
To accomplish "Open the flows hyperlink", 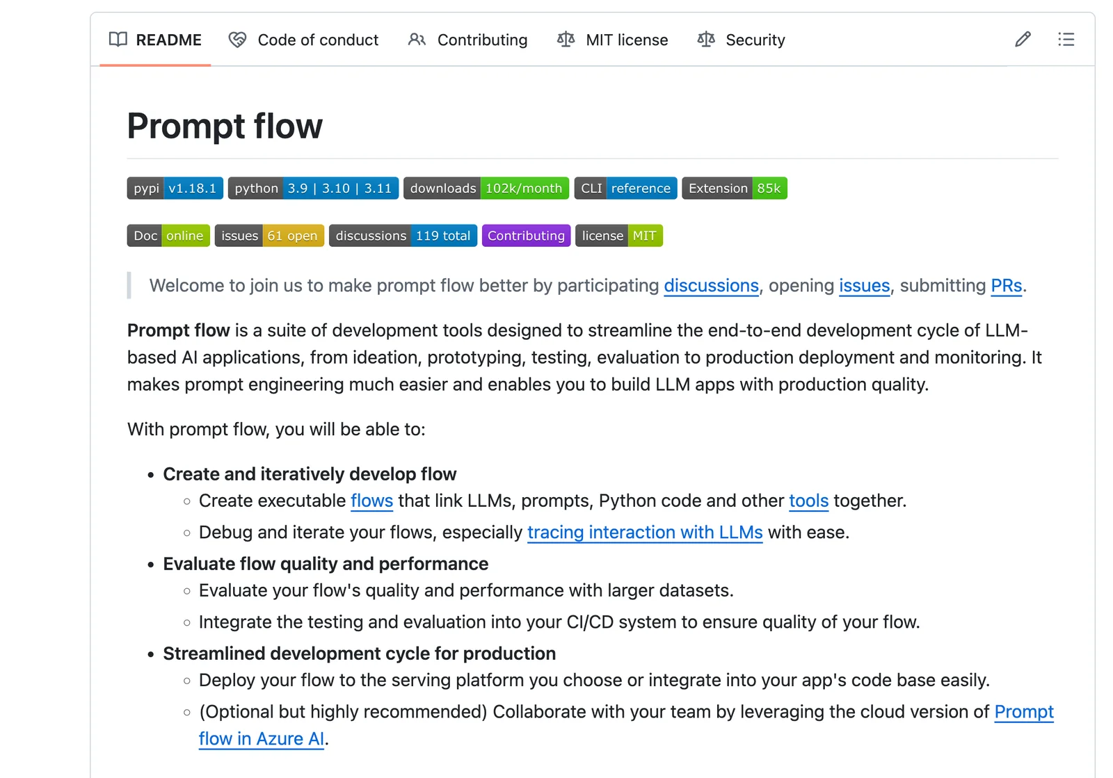I will pos(371,501).
